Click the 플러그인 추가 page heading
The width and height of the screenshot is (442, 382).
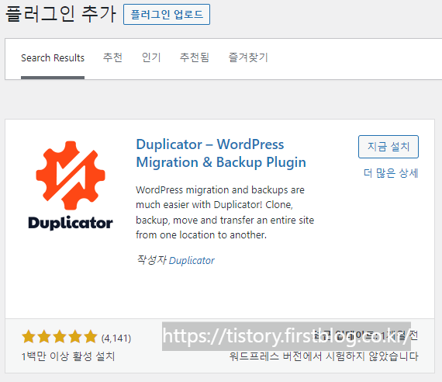(x=60, y=14)
